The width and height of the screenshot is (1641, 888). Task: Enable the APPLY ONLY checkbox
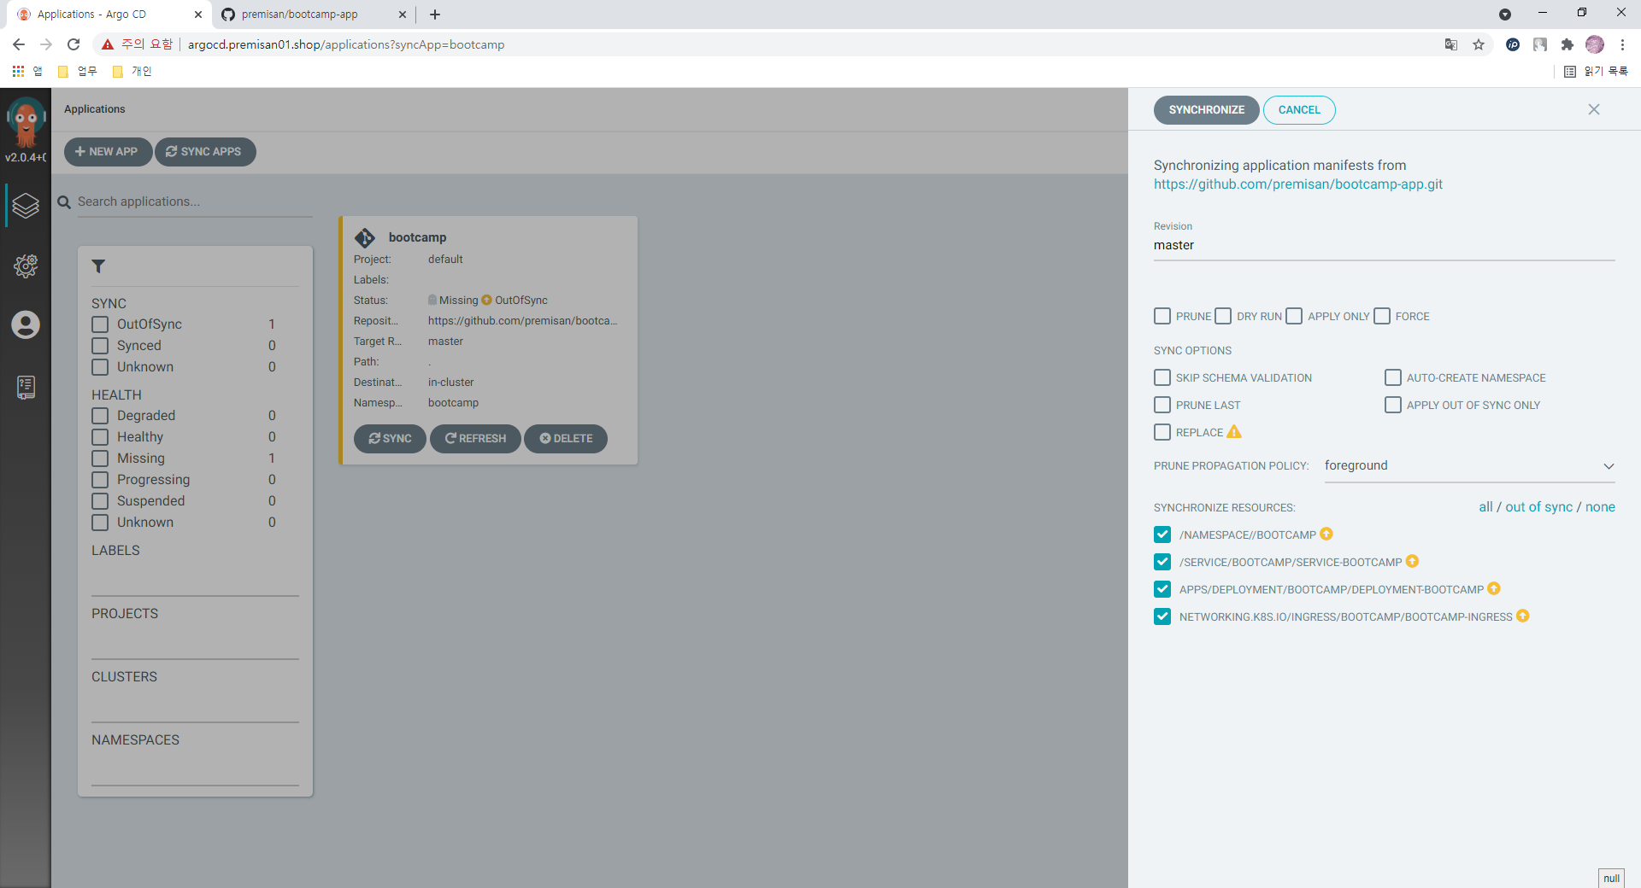(x=1294, y=316)
